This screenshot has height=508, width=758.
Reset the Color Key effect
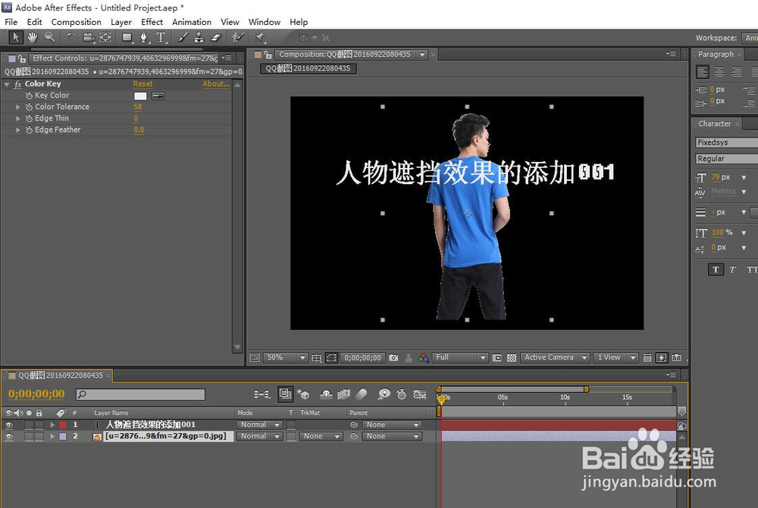click(143, 84)
